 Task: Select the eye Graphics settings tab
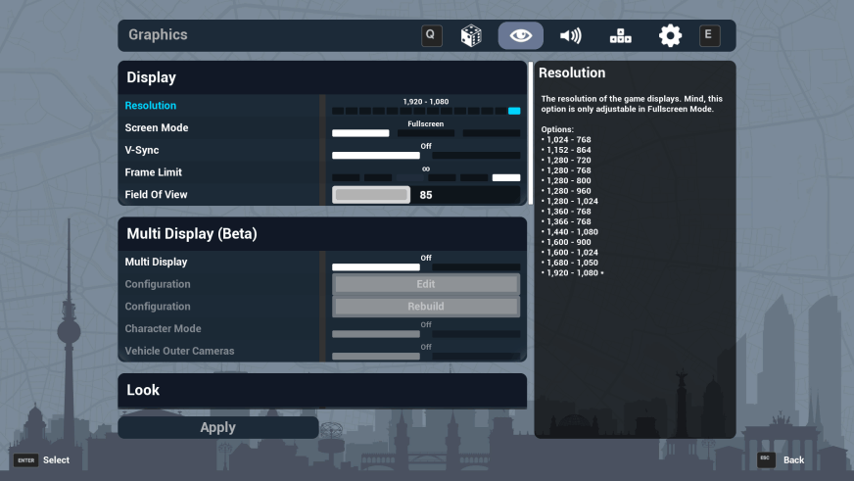pyautogui.click(x=521, y=36)
